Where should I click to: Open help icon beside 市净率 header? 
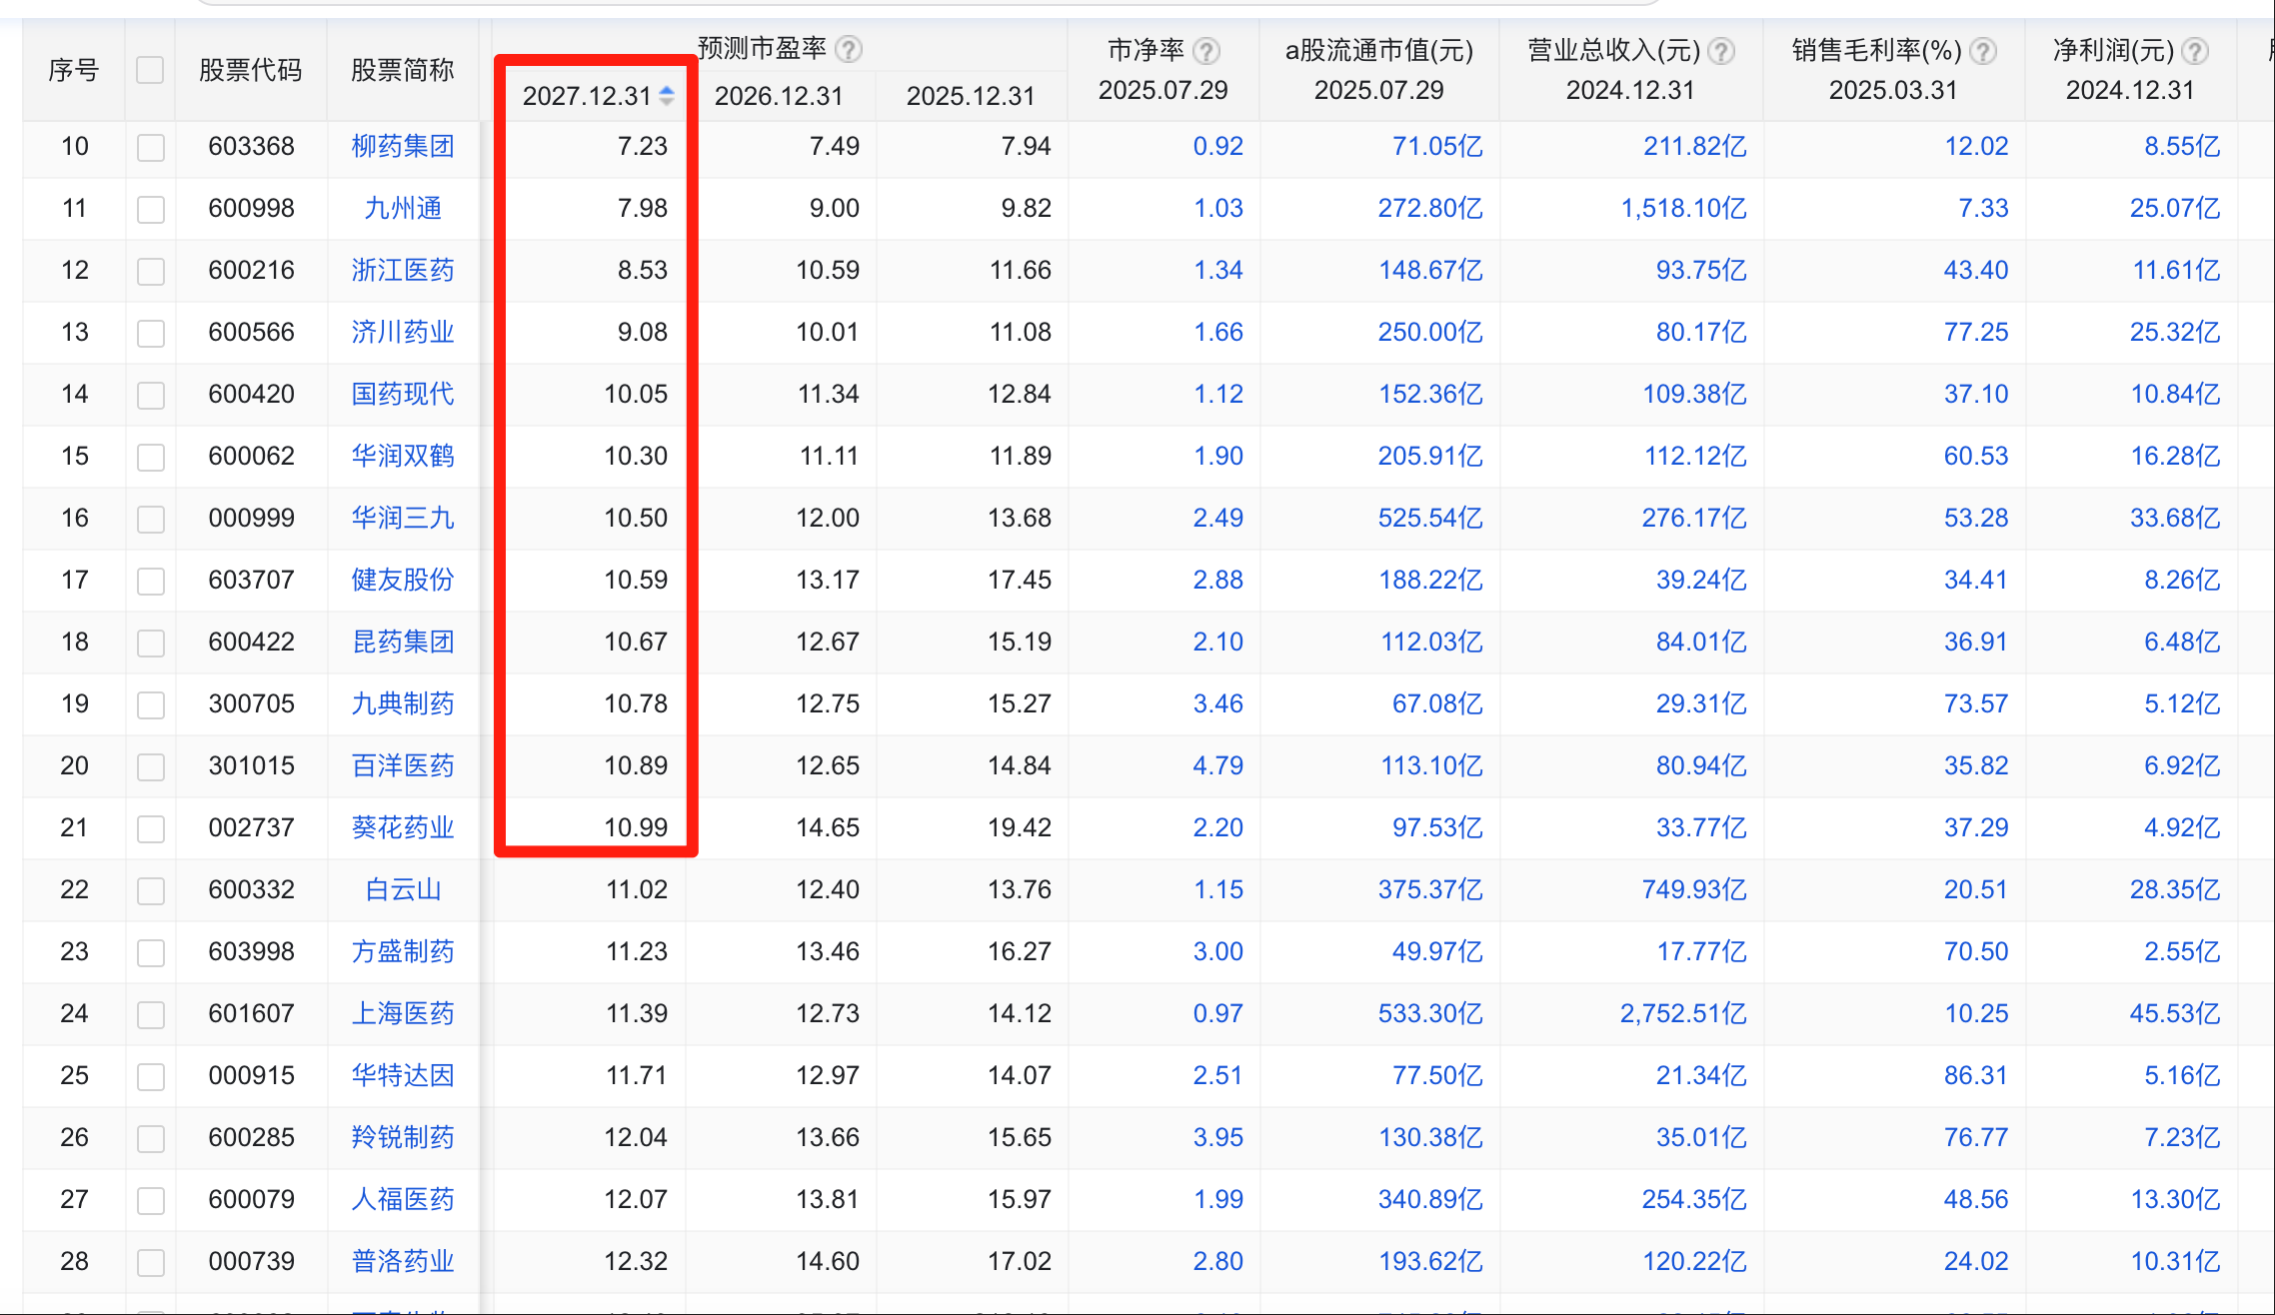pos(1206,51)
